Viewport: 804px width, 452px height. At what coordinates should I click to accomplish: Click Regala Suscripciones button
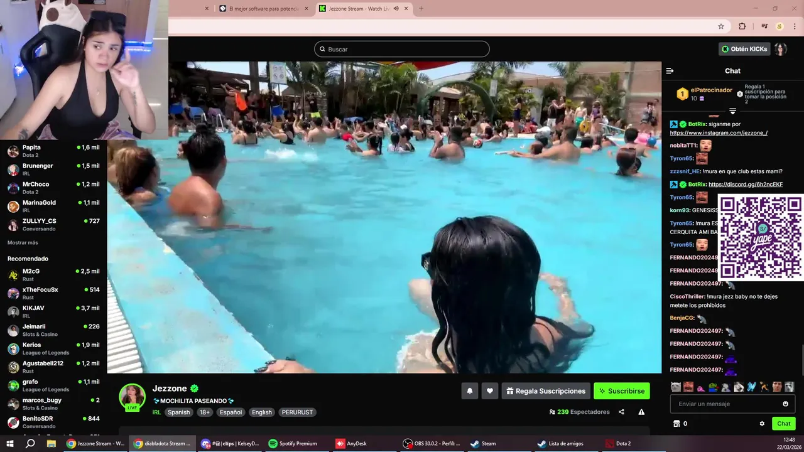coord(546,391)
